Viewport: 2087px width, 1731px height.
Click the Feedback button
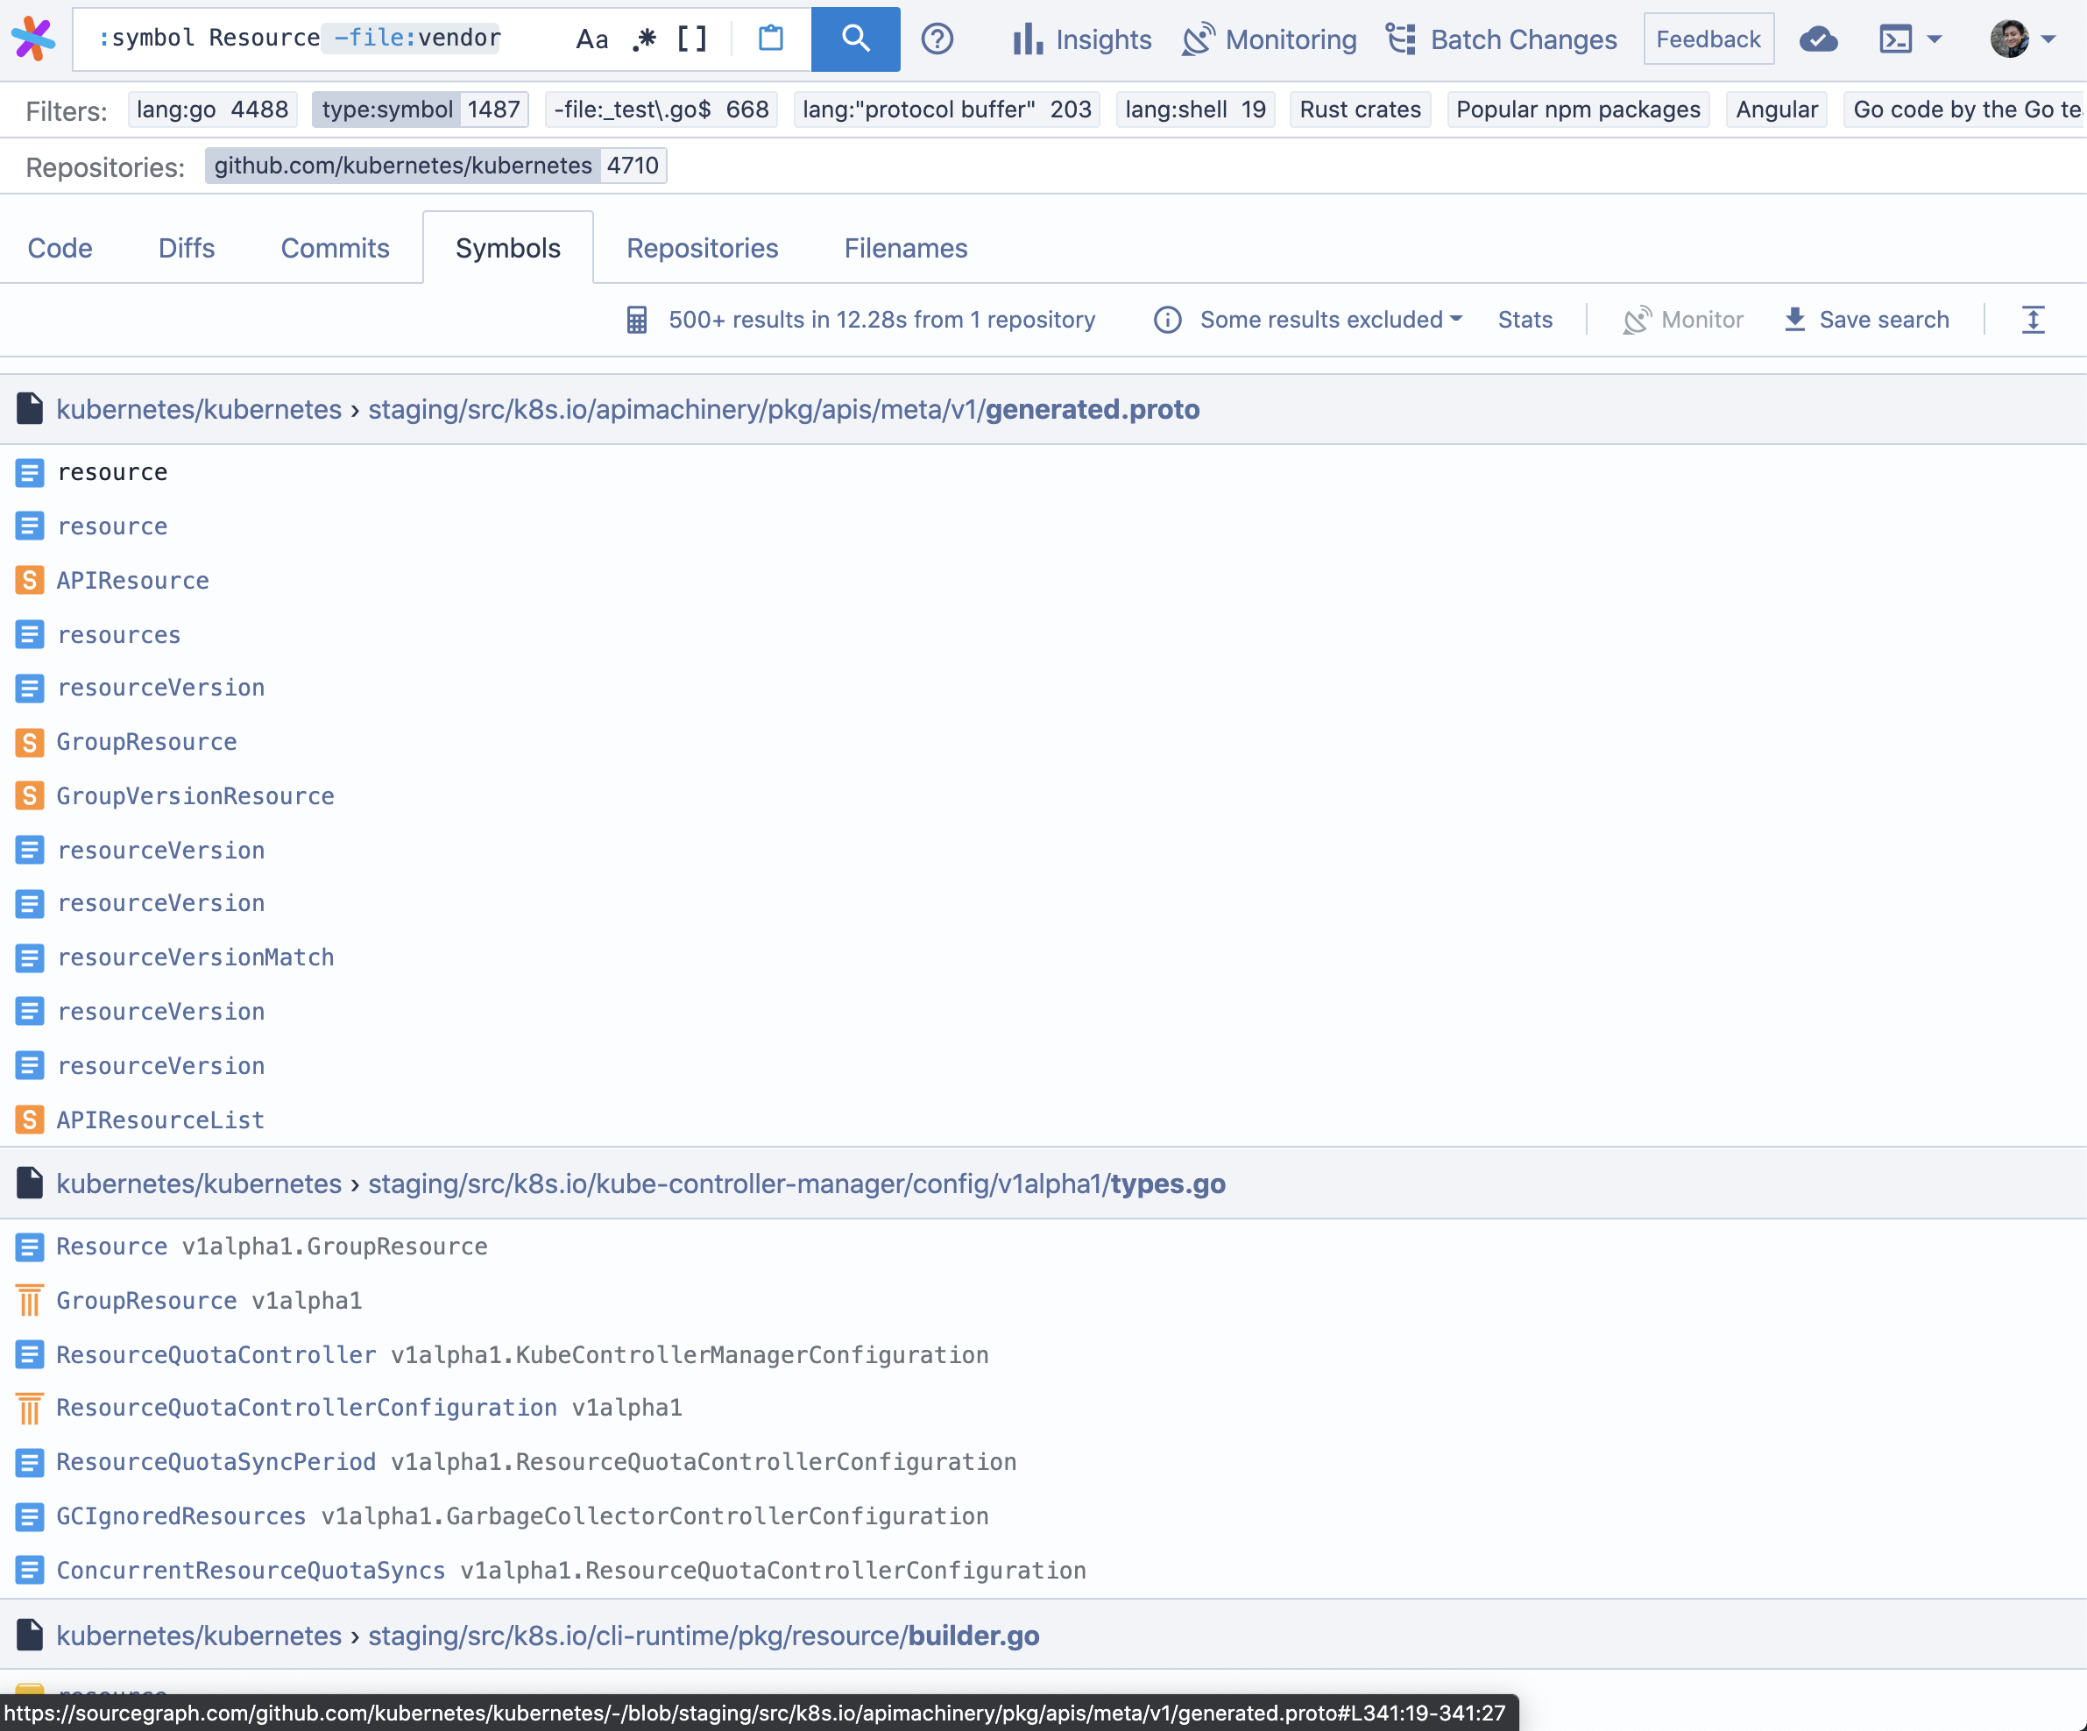pos(1708,39)
